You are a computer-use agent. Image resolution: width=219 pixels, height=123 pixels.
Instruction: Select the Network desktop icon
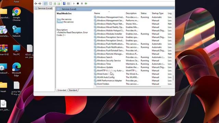coord(16,31)
